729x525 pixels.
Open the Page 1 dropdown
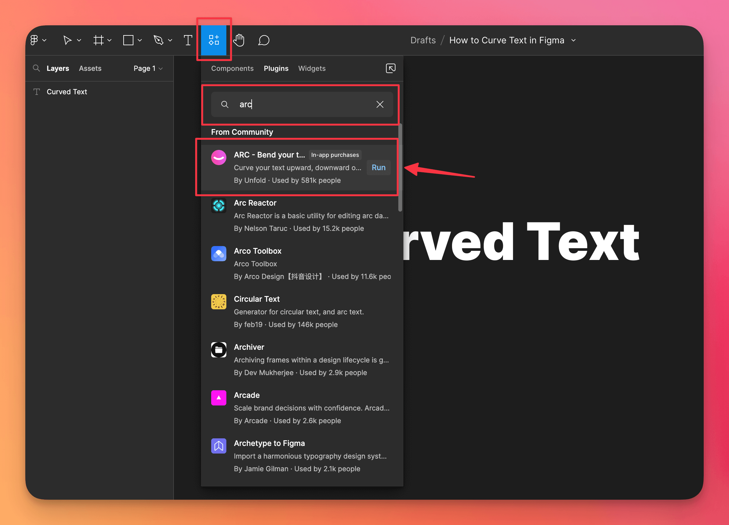pyautogui.click(x=148, y=68)
